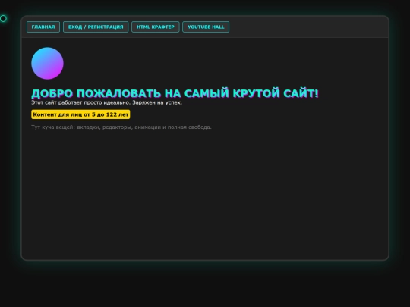Open the HTML КРАФТЕР tab

coord(156,27)
